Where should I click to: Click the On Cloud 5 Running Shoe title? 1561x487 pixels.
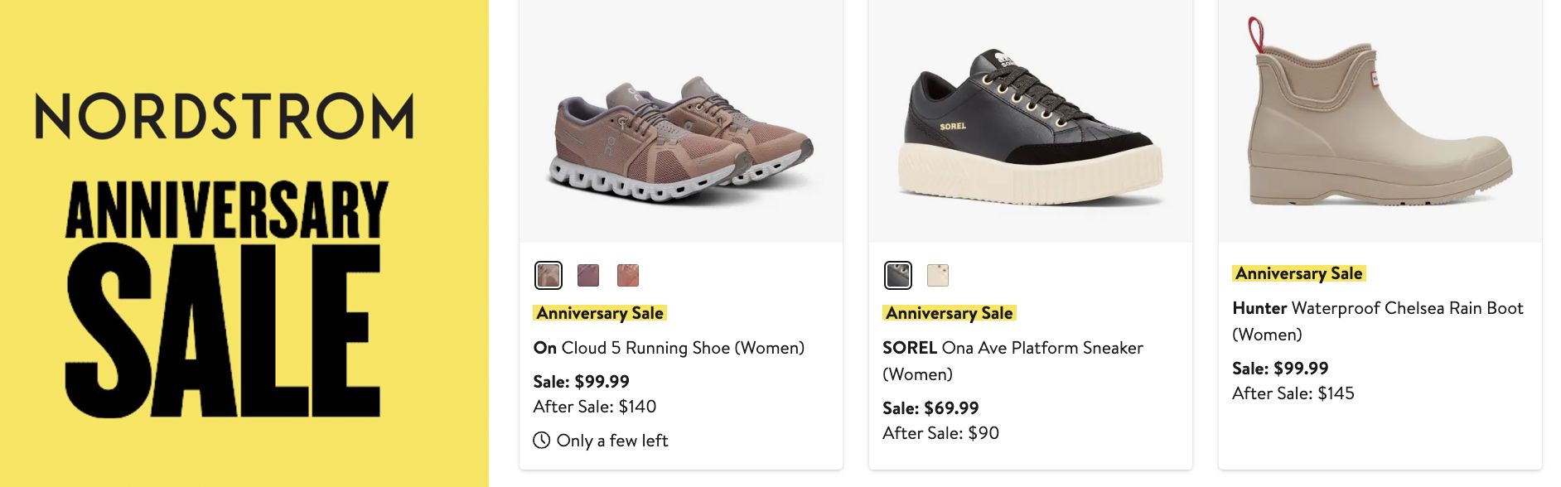[669, 348]
